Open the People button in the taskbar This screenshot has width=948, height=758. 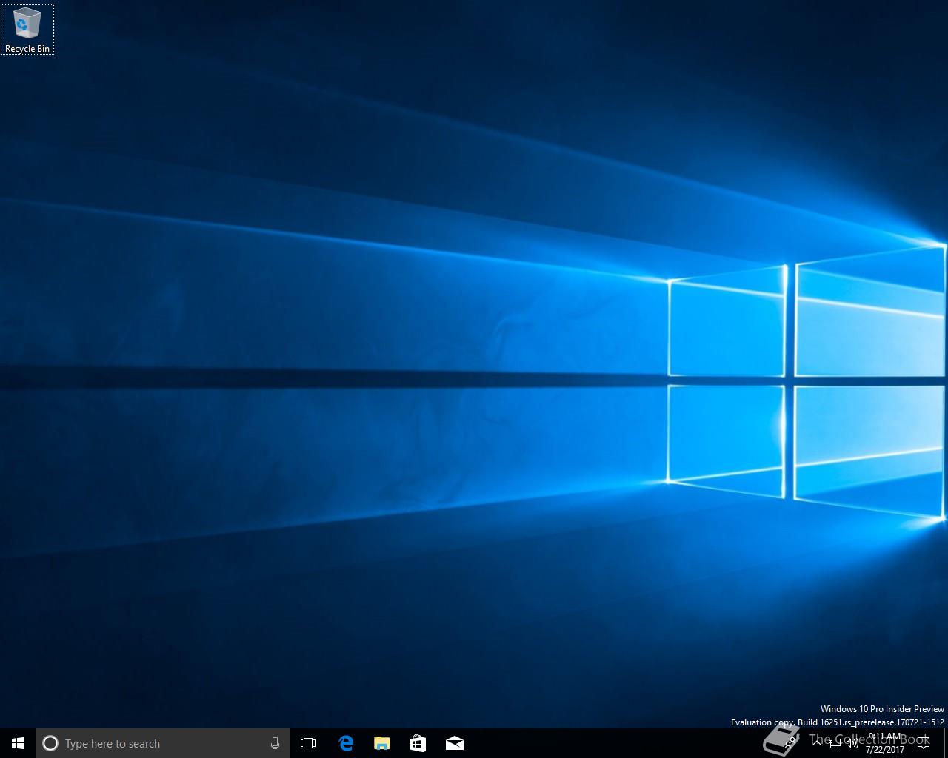coord(791,742)
